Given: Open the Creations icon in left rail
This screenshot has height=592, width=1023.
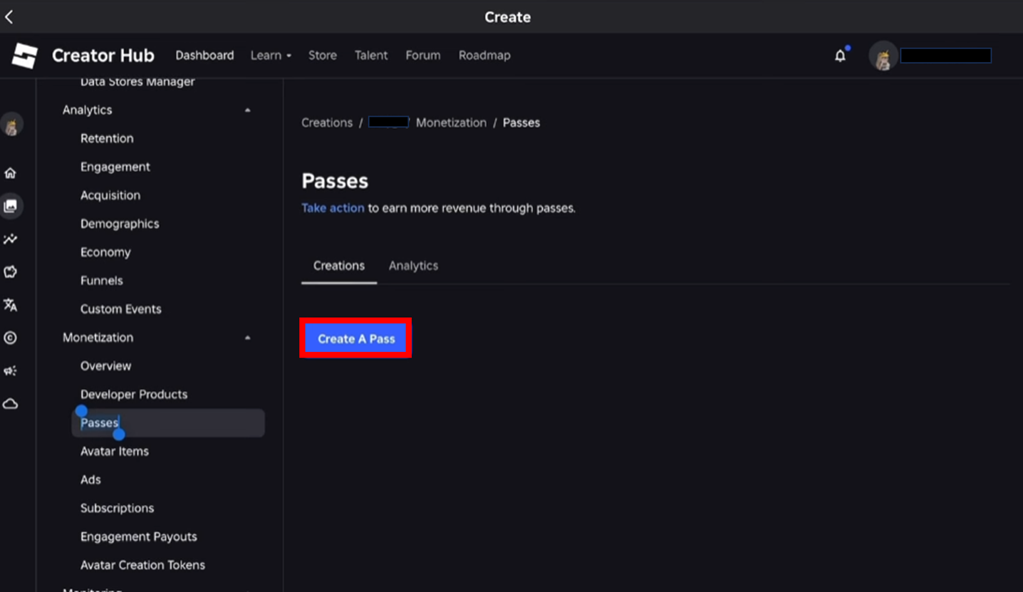Looking at the screenshot, I should 11,206.
